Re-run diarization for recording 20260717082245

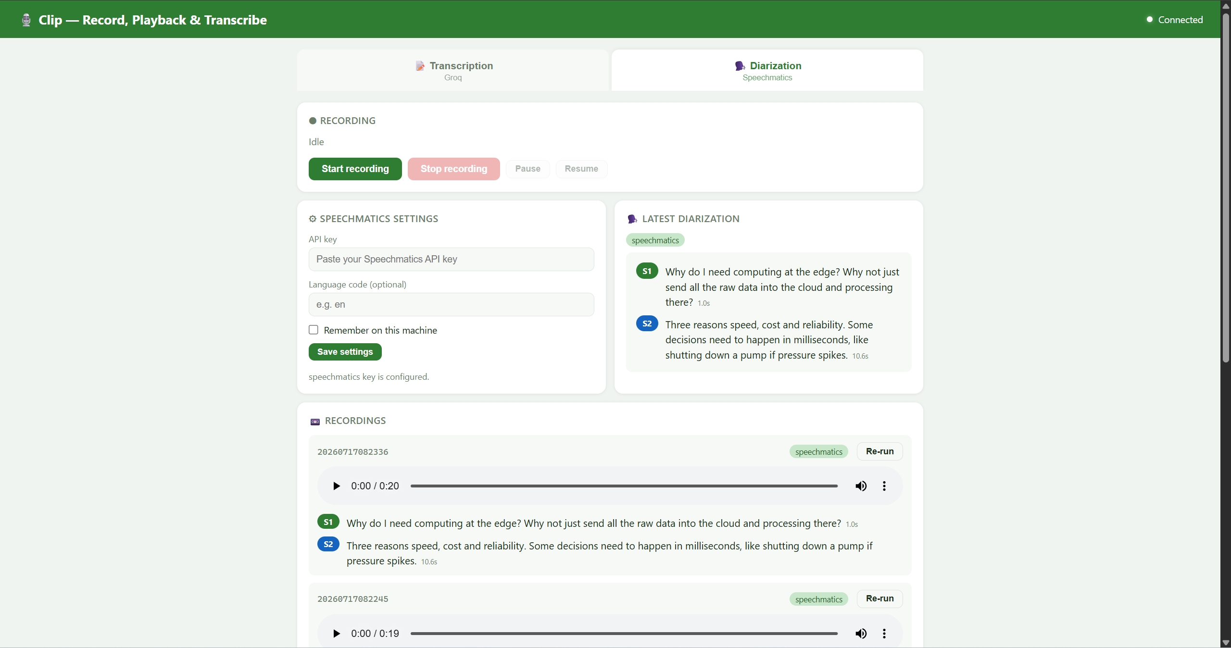[880, 598]
